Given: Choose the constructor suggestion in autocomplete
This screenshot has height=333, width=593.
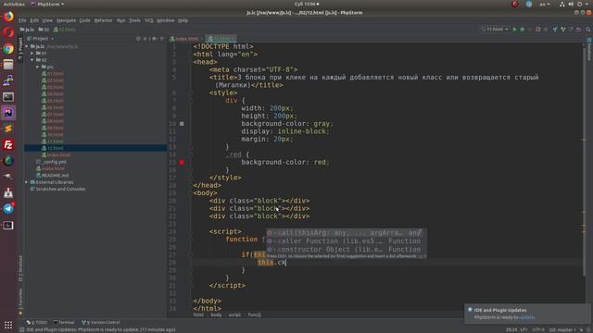Looking at the screenshot, I should pyautogui.click(x=347, y=249).
